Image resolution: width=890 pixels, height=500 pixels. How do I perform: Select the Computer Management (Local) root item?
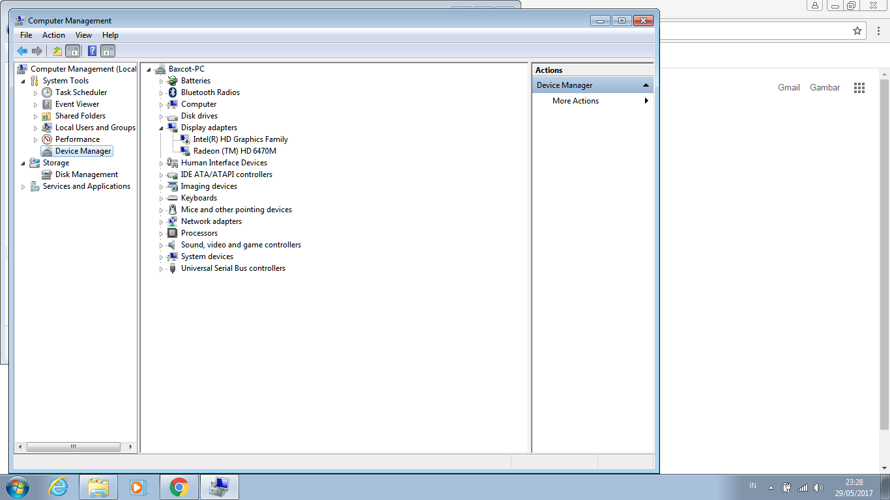coord(83,69)
